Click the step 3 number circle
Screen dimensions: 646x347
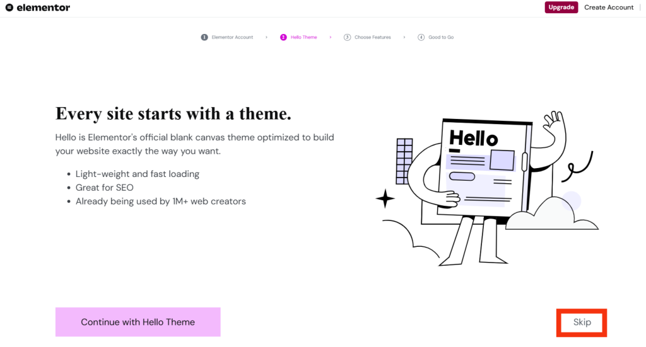[347, 37]
